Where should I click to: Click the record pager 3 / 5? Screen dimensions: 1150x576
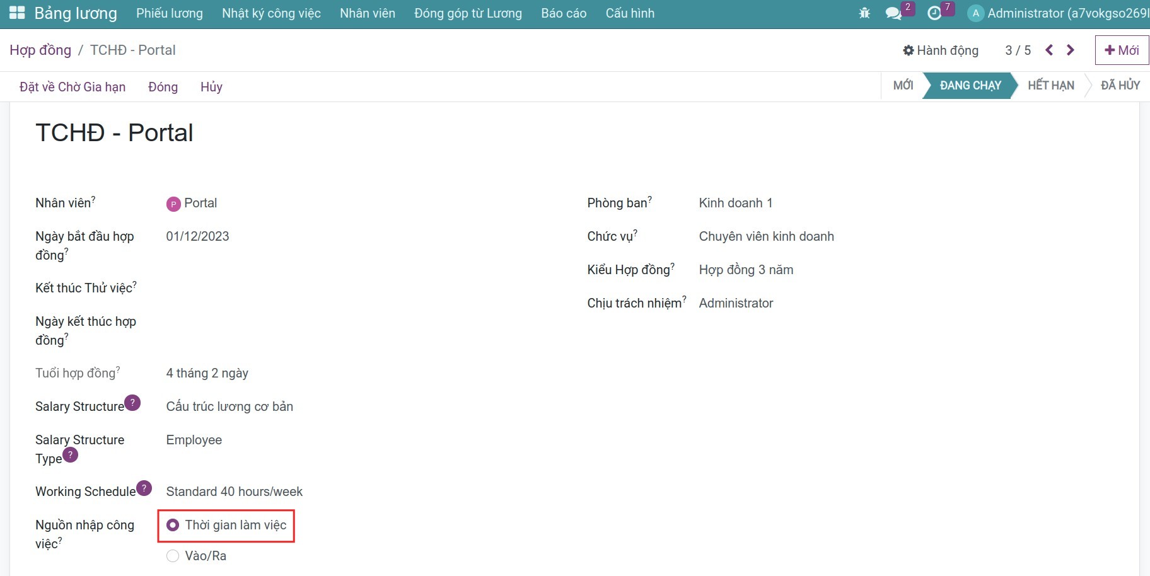[x=1018, y=50]
